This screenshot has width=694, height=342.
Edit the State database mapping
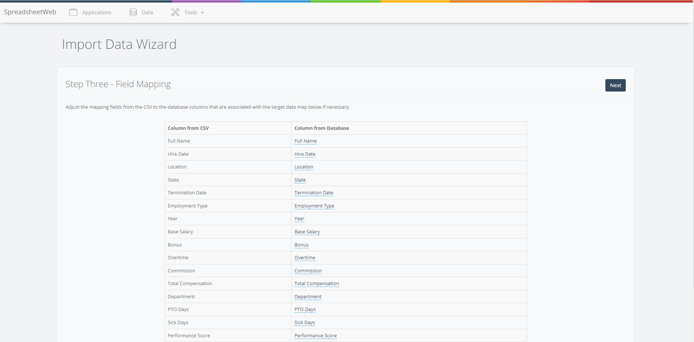300,180
